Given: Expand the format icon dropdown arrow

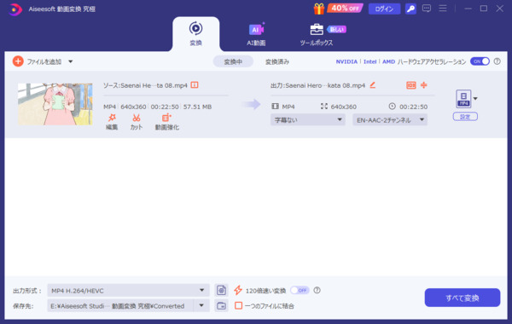Looking at the screenshot, I should tap(475, 99).
